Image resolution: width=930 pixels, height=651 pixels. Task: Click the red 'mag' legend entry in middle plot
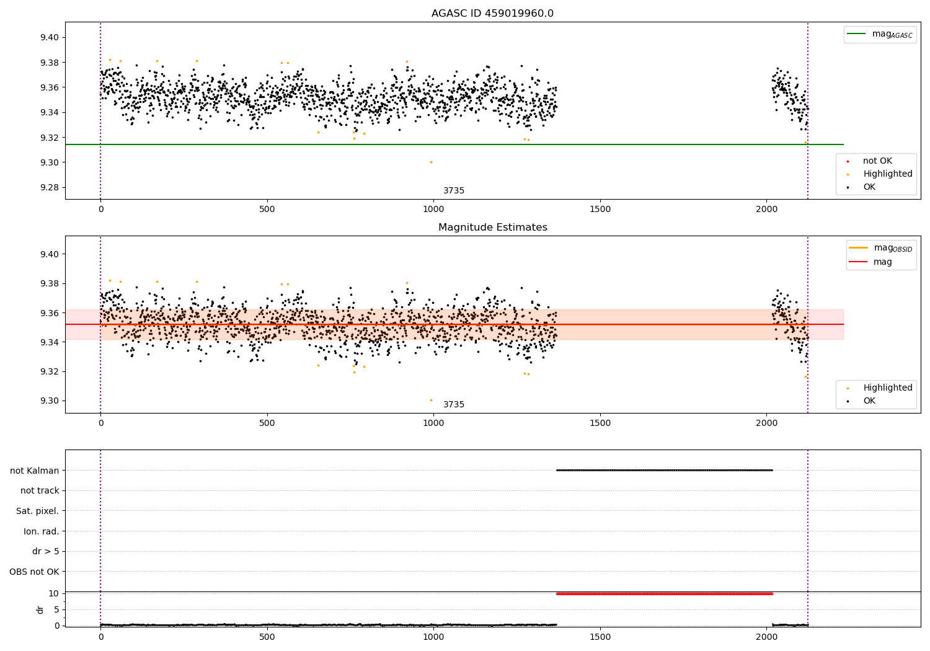[x=871, y=262]
